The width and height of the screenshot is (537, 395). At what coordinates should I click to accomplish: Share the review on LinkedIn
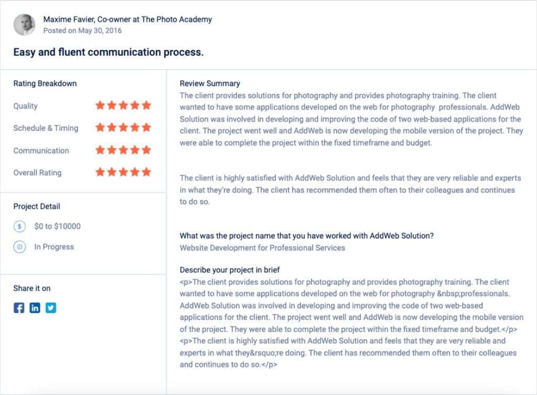pos(35,308)
